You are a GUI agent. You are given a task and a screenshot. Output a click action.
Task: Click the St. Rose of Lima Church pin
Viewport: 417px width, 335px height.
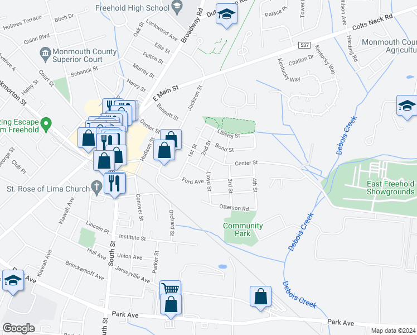pos(96,188)
